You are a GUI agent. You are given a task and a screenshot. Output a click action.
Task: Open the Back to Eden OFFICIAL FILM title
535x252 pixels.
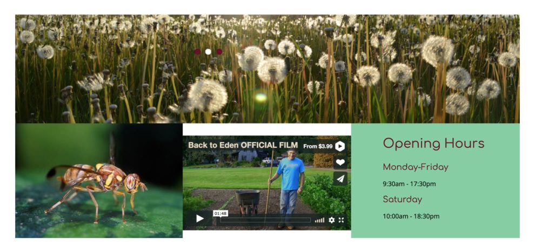tap(243, 145)
